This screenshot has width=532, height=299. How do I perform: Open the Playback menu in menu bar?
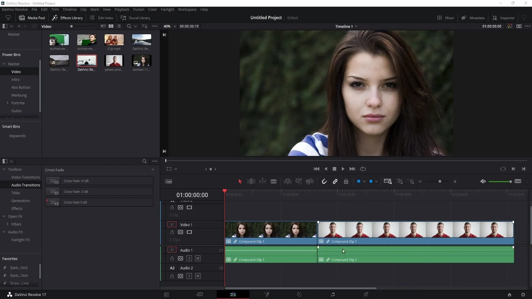pyautogui.click(x=122, y=9)
